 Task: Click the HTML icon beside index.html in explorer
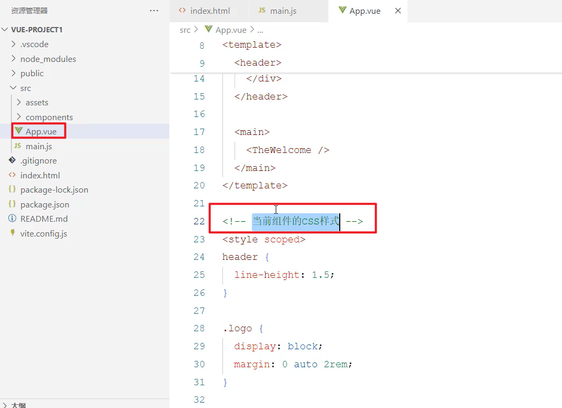pos(12,175)
